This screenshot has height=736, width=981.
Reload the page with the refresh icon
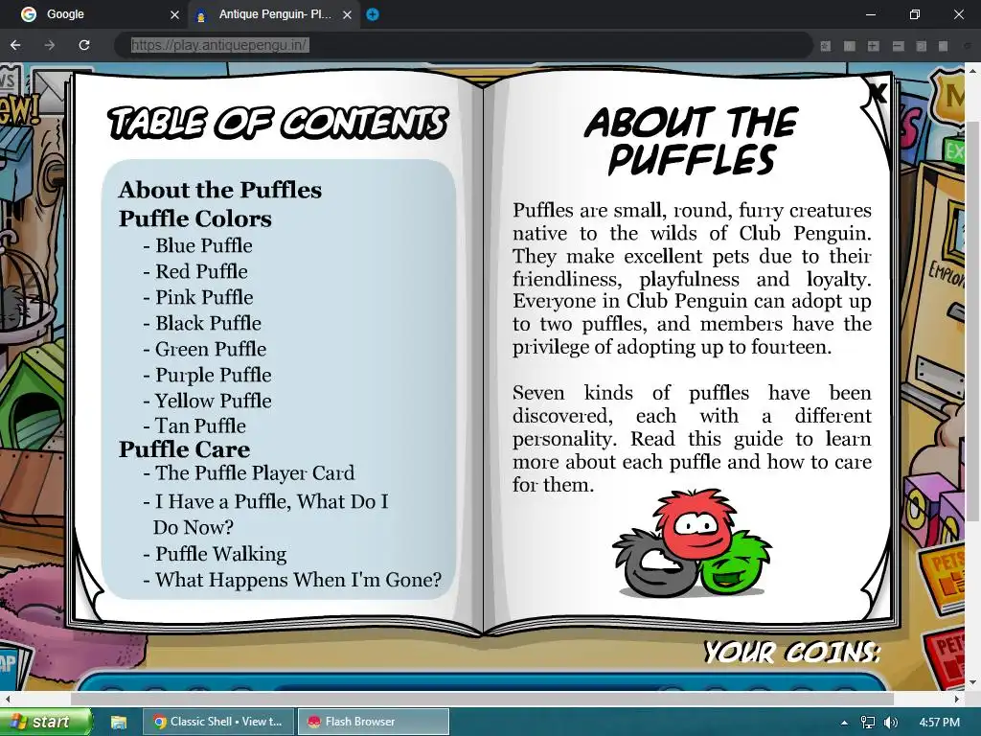[84, 45]
